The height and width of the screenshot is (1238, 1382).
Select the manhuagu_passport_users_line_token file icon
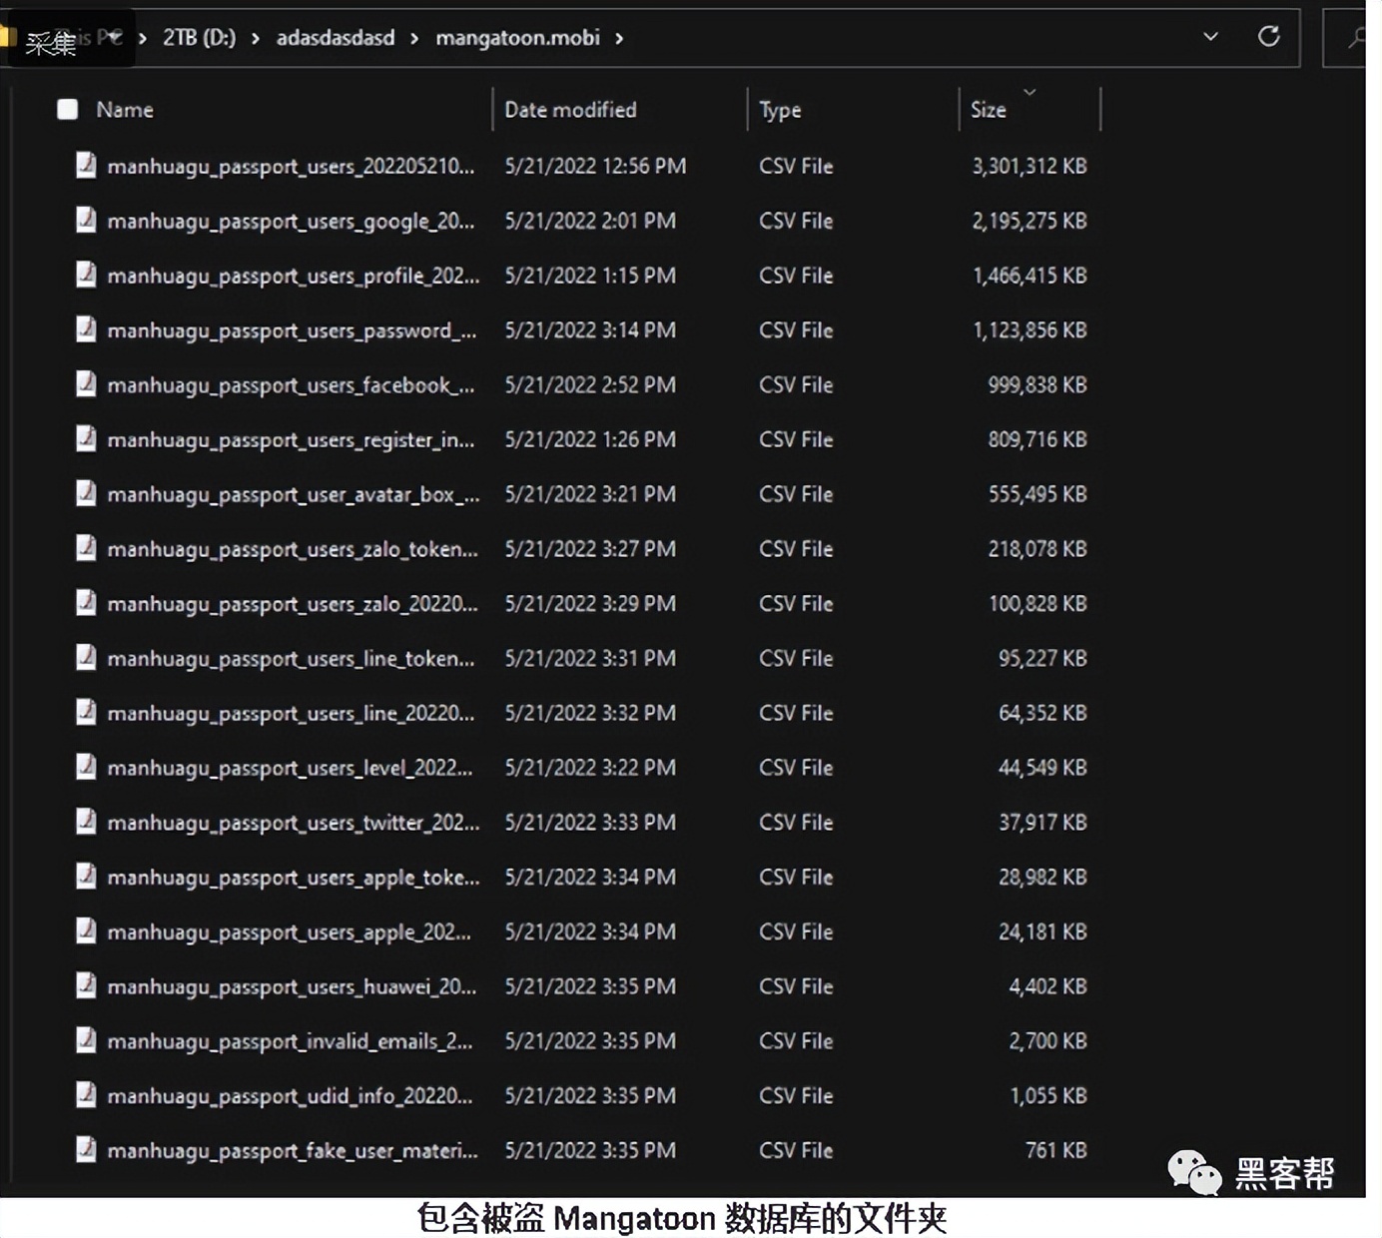click(87, 658)
